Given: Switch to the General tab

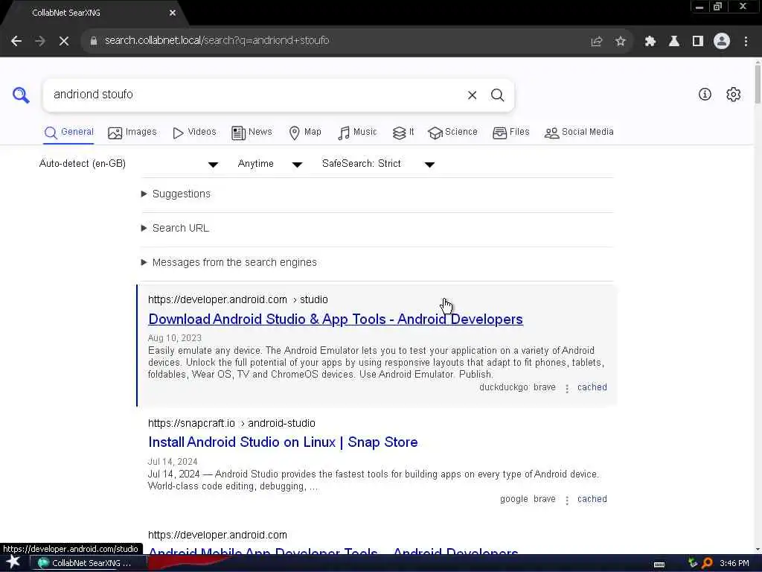Looking at the screenshot, I should [68, 133].
